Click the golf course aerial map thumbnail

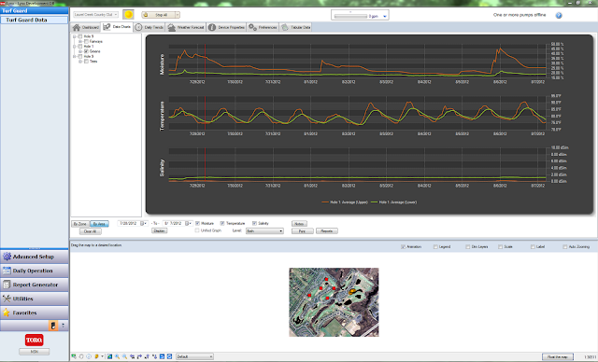335,302
